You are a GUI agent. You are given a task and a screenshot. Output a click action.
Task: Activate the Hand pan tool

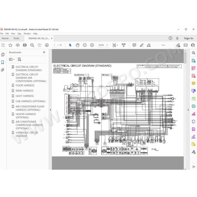(x=77, y=45)
